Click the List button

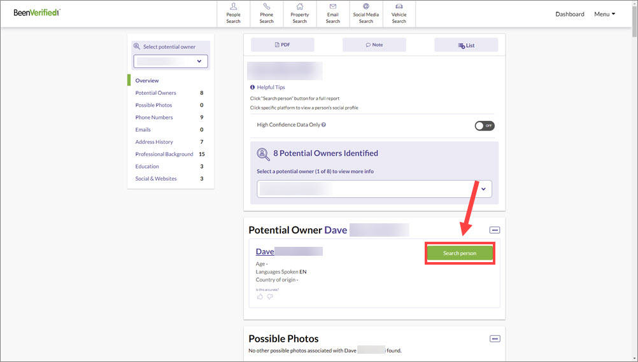click(466, 45)
